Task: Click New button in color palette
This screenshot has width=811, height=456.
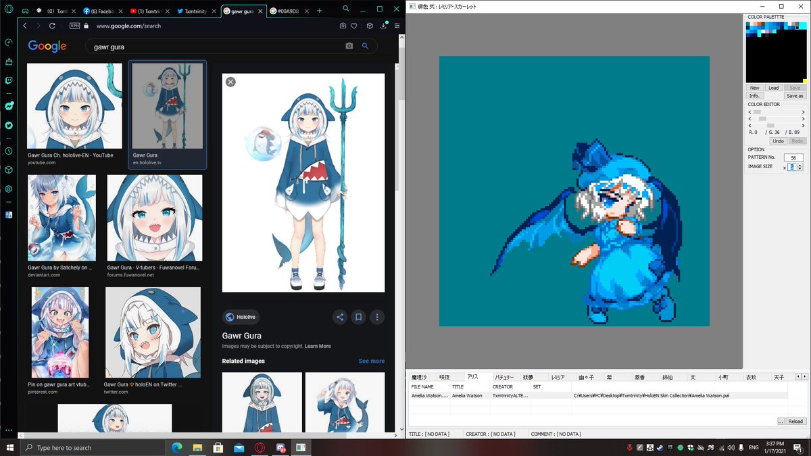Action: point(755,88)
